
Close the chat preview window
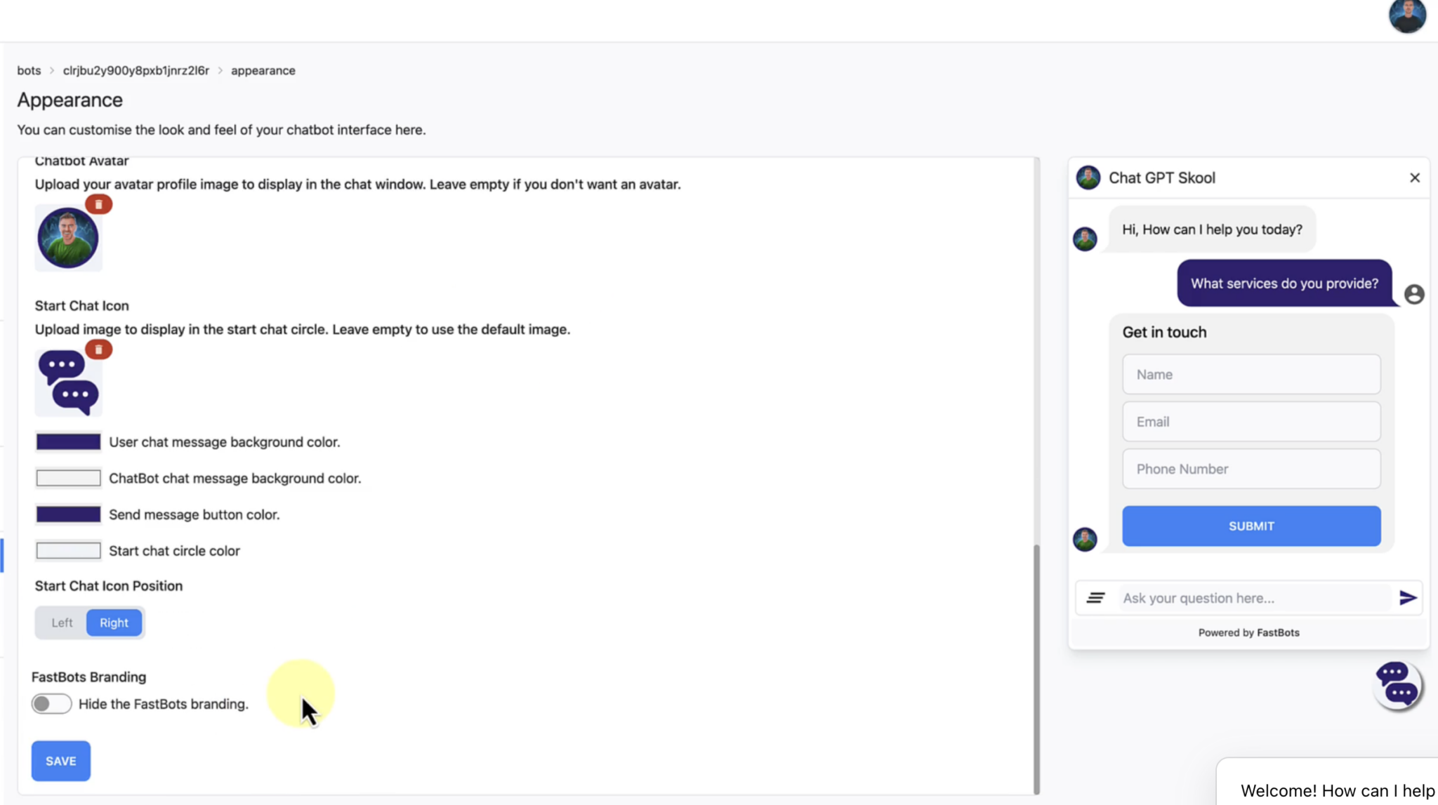pyautogui.click(x=1414, y=178)
